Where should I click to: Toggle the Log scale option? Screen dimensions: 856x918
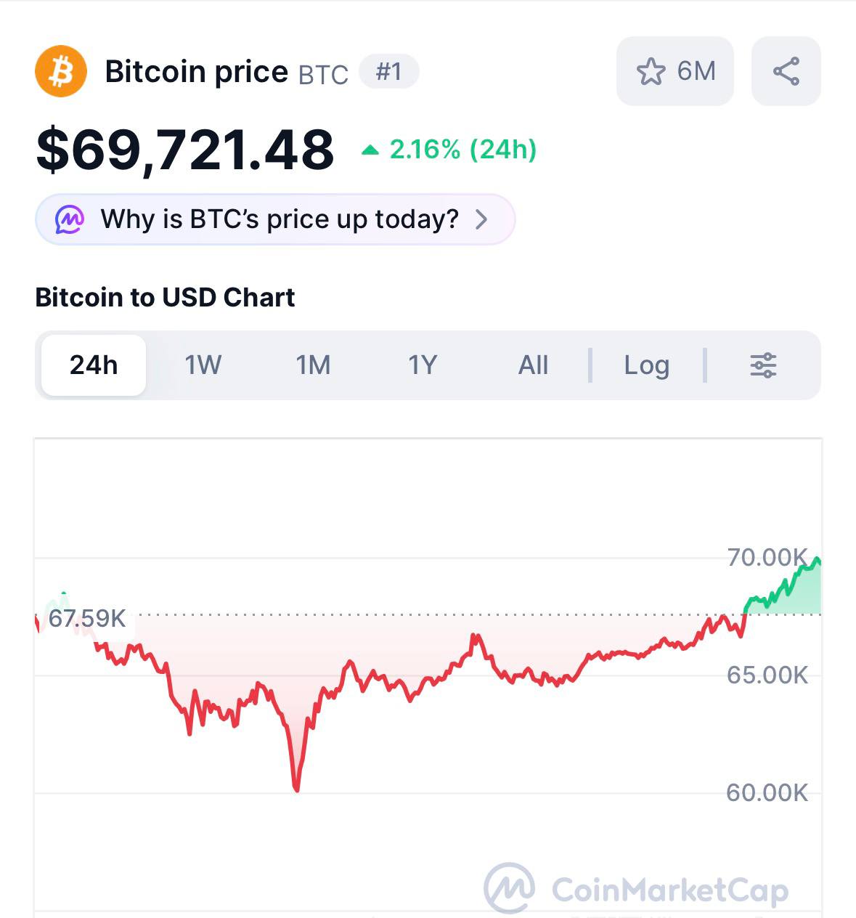(646, 365)
